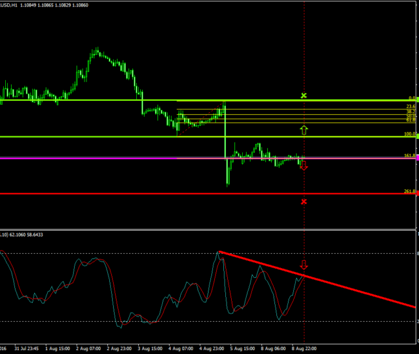Select the red horizontal line at 261.8
The height and width of the screenshot is (354, 419).
(x=131, y=193)
